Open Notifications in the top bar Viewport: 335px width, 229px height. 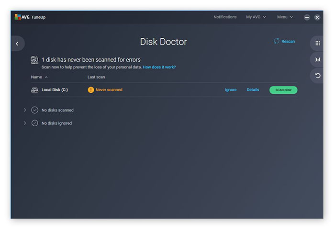point(225,17)
